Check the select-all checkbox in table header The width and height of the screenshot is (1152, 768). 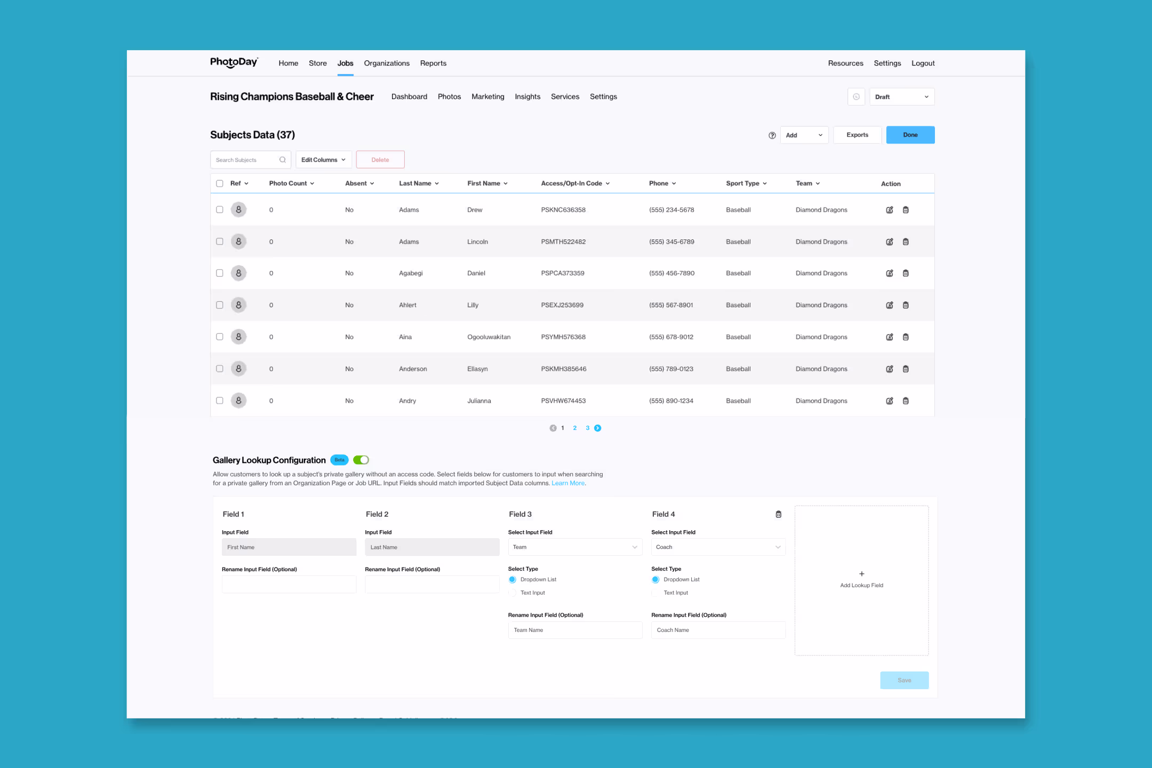pos(219,183)
